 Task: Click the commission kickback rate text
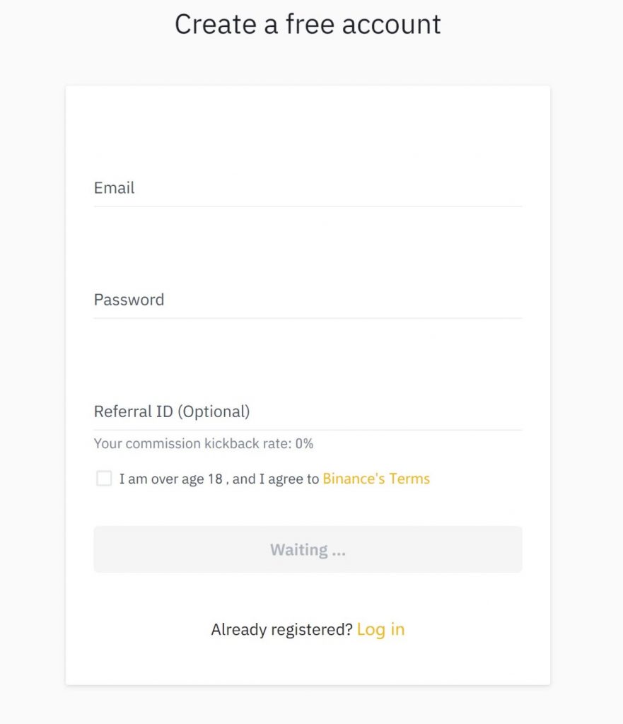click(193, 444)
